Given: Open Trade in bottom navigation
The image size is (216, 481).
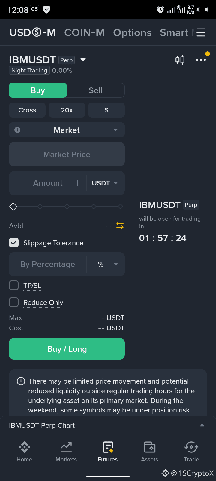Looking at the screenshot, I should pos(191,452).
